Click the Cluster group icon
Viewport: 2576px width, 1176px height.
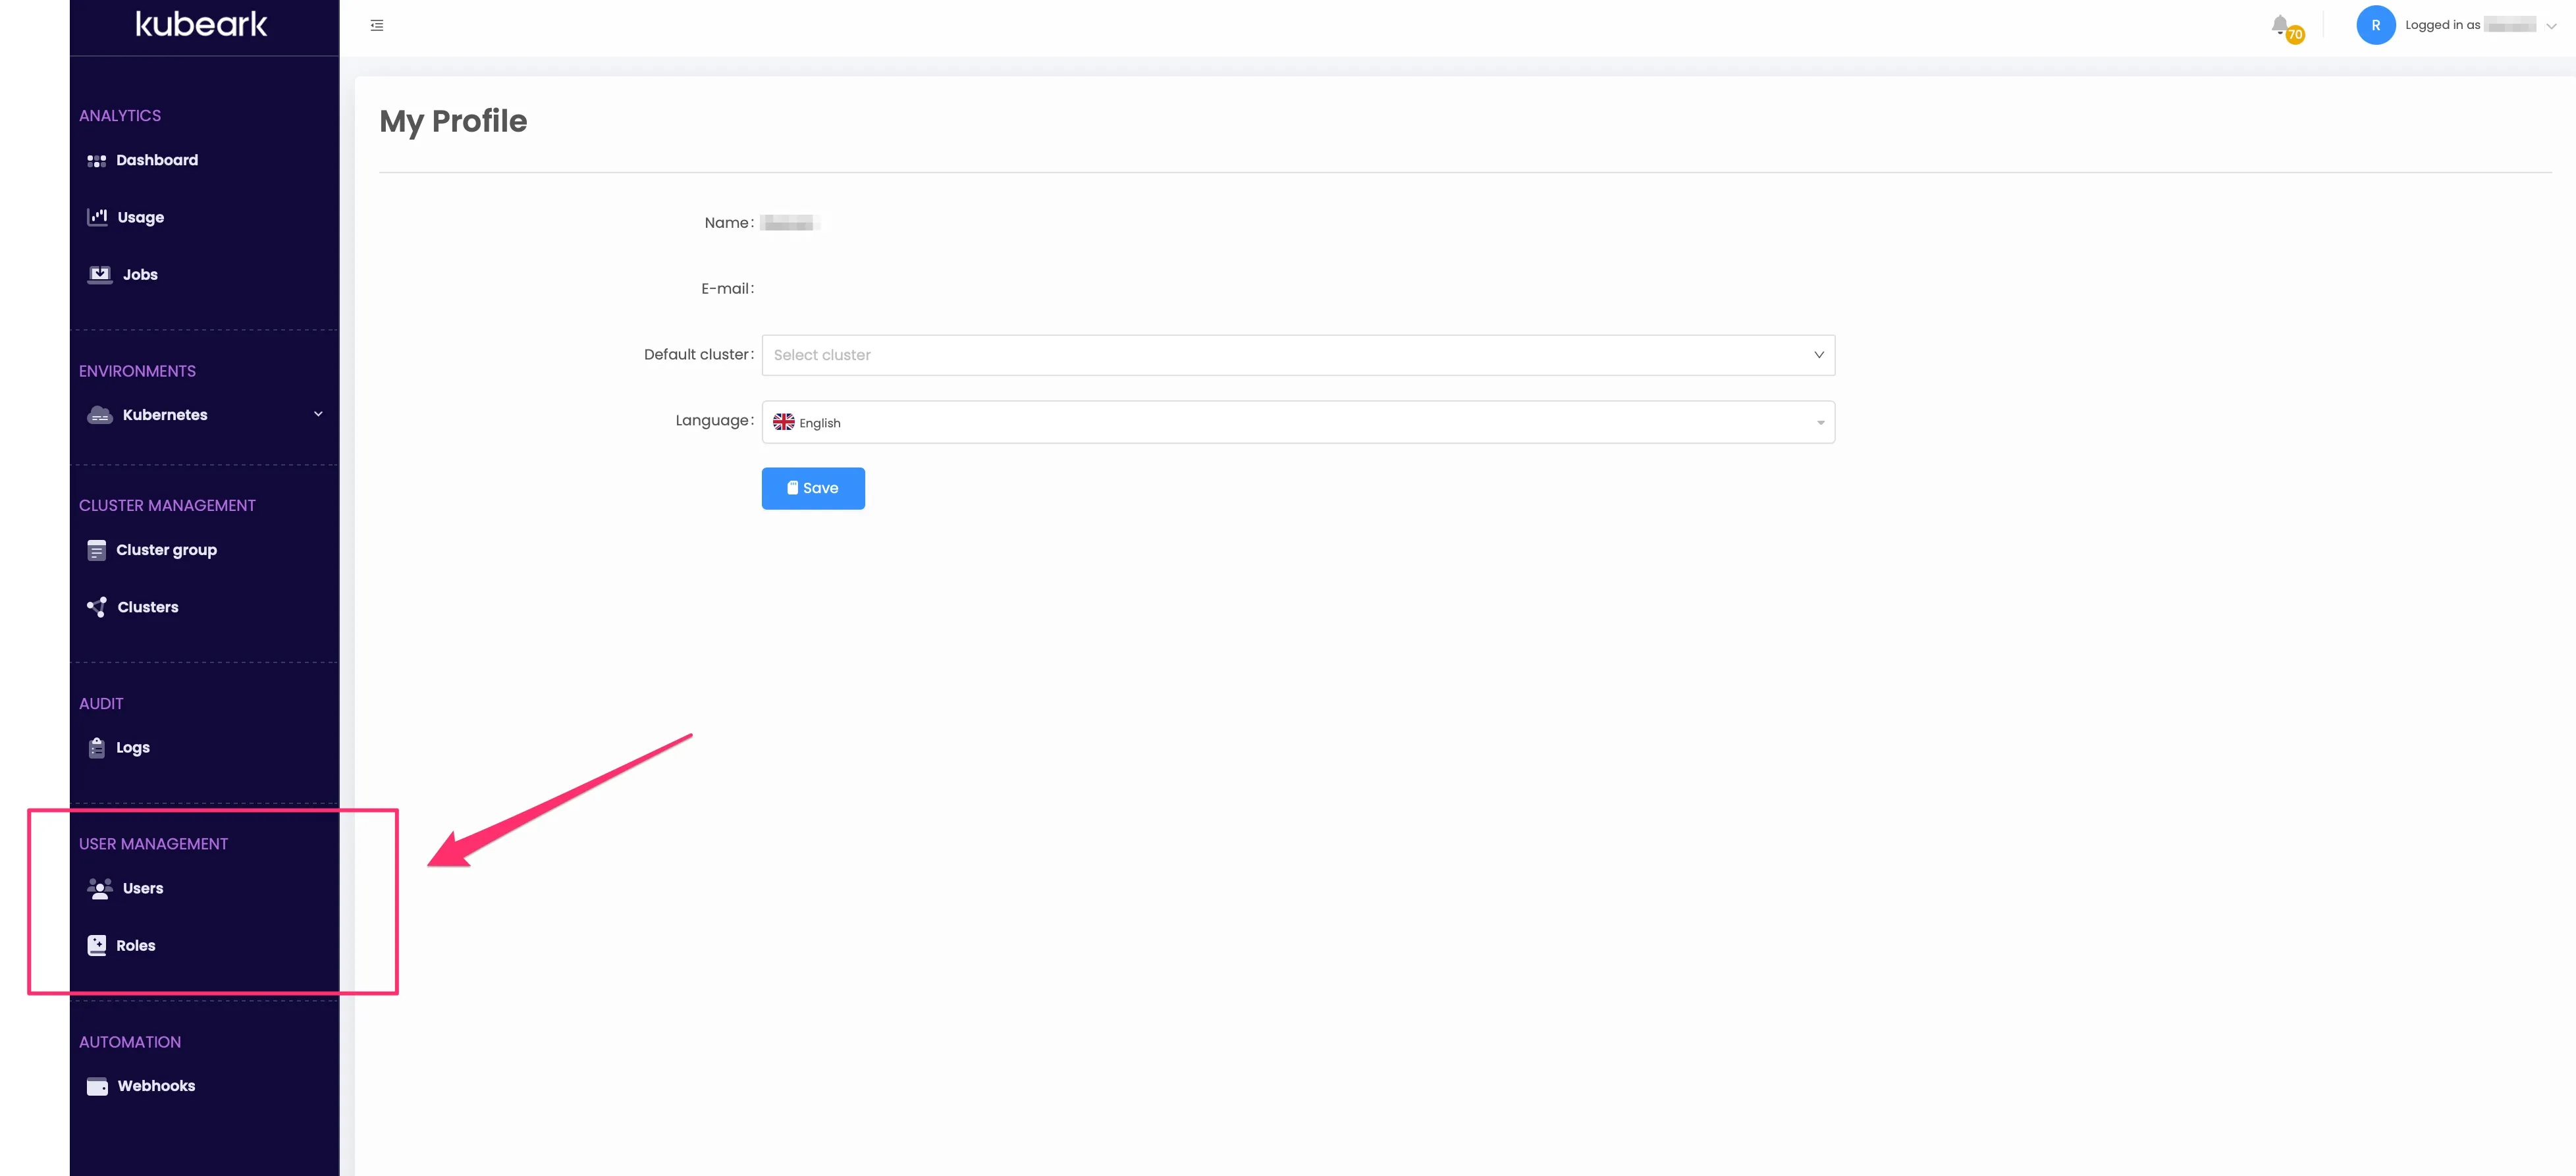(96, 551)
